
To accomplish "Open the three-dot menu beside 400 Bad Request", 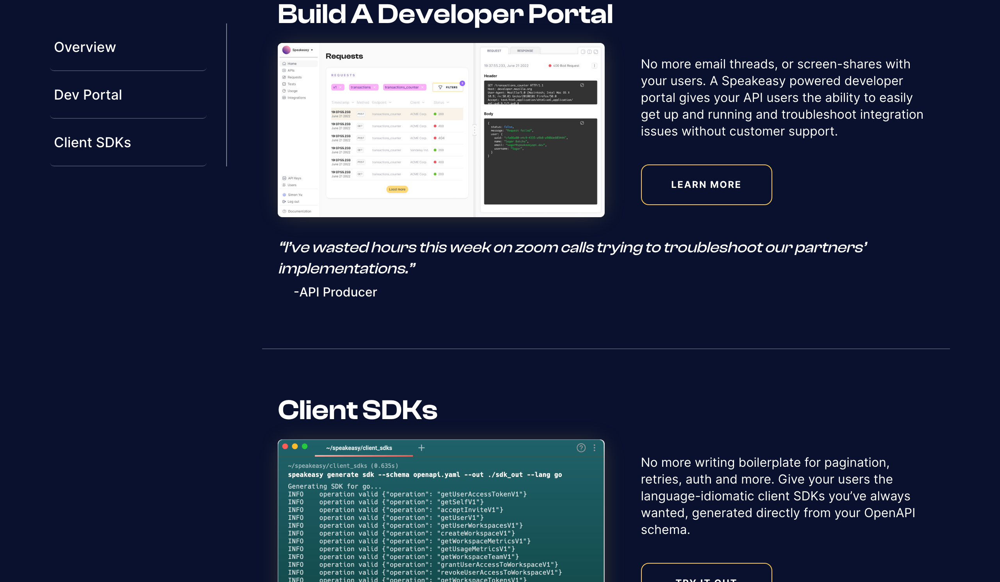I will coord(594,66).
